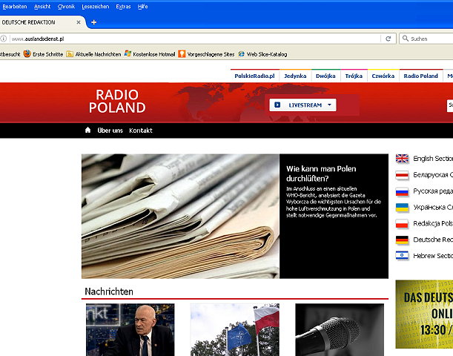This screenshot has width=453, height=356.
Task: Click the Polish flag icon
Action: pyautogui.click(x=402, y=224)
